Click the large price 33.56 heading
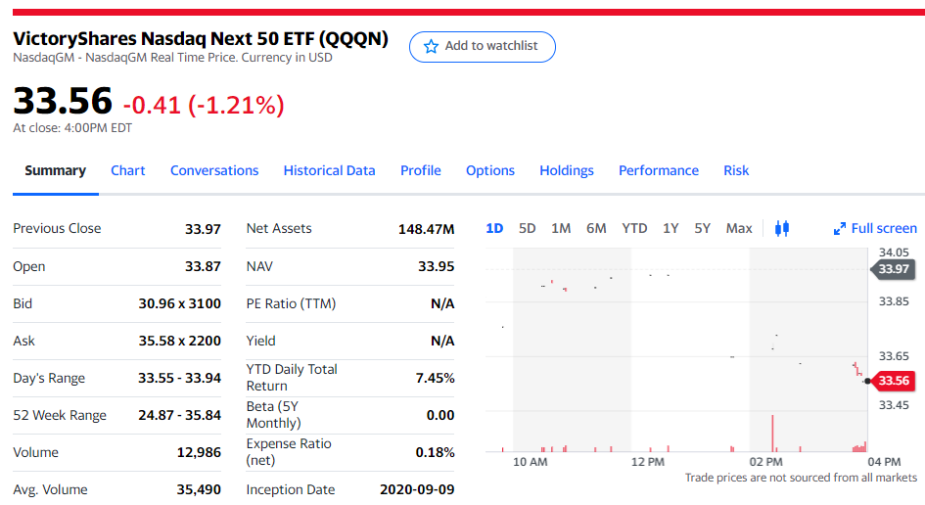The height and width of the screenshot is (505, 925). point(63,101)
